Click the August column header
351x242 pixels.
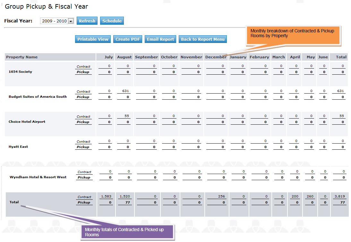coord(124,57)
